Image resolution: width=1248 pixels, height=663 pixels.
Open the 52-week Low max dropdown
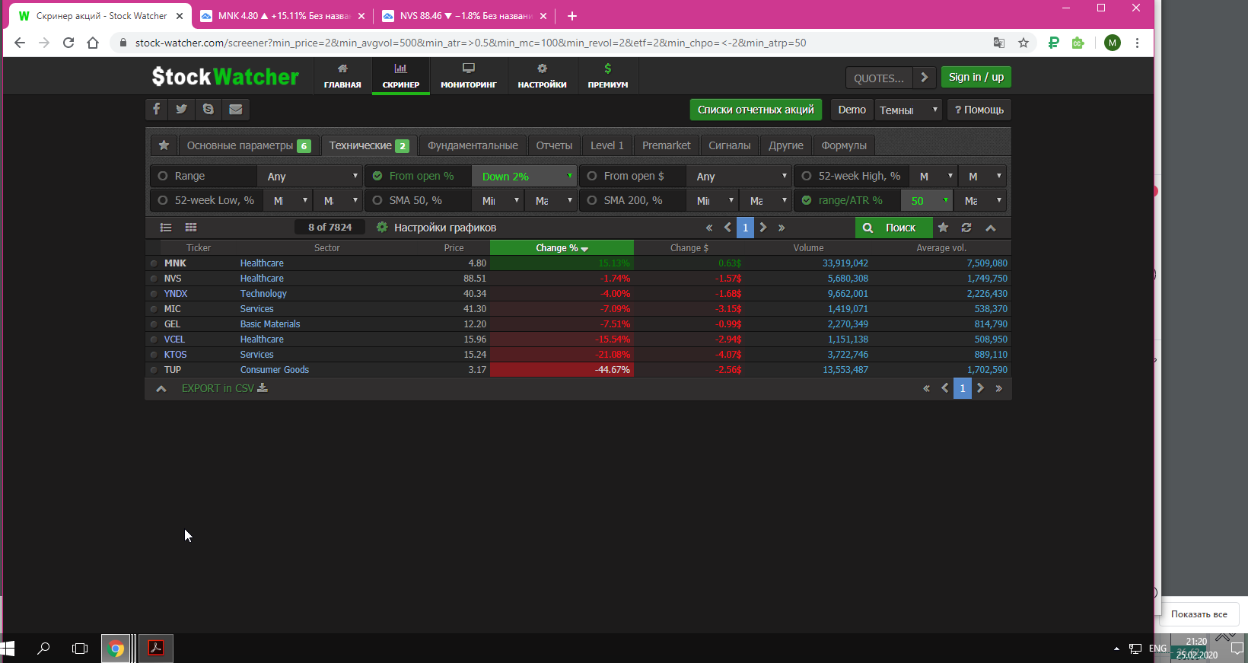(339, 200)
